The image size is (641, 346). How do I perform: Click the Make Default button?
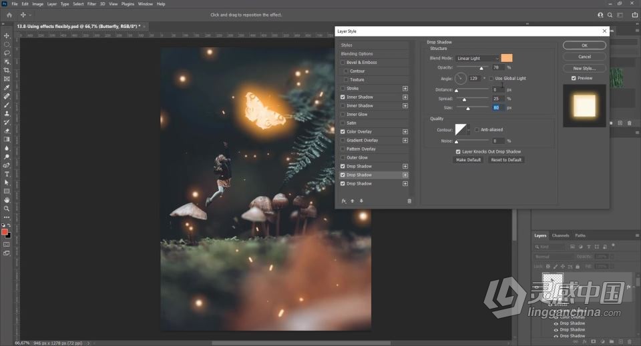tap(468, 160)
